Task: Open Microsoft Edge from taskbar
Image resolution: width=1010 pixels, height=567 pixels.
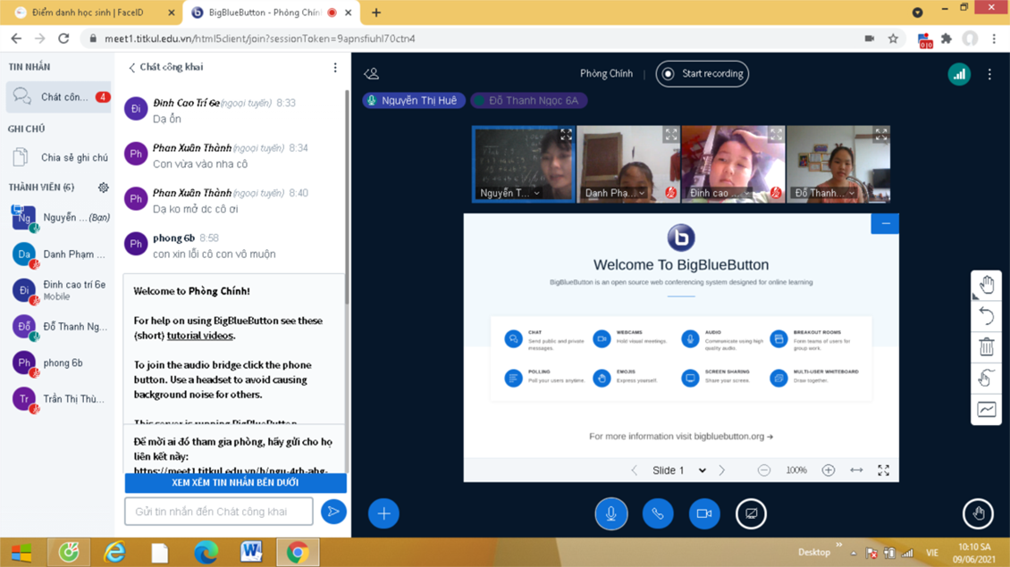Action: [x=206, y=552]
